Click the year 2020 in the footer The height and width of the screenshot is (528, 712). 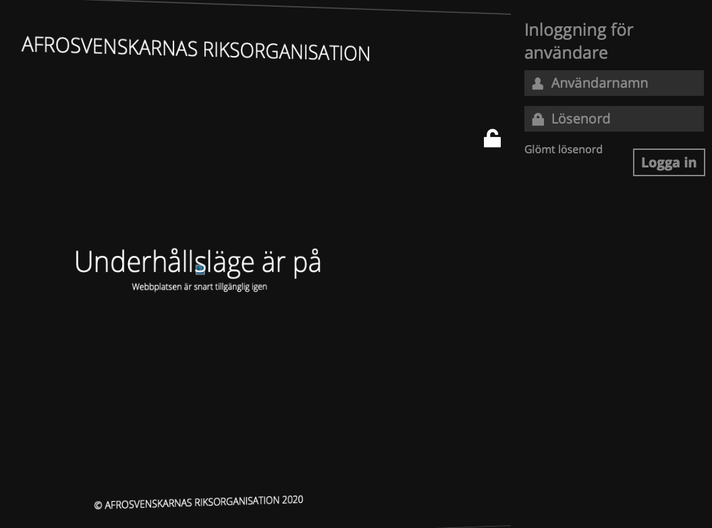pyautogui.click(x=292, y=500)
